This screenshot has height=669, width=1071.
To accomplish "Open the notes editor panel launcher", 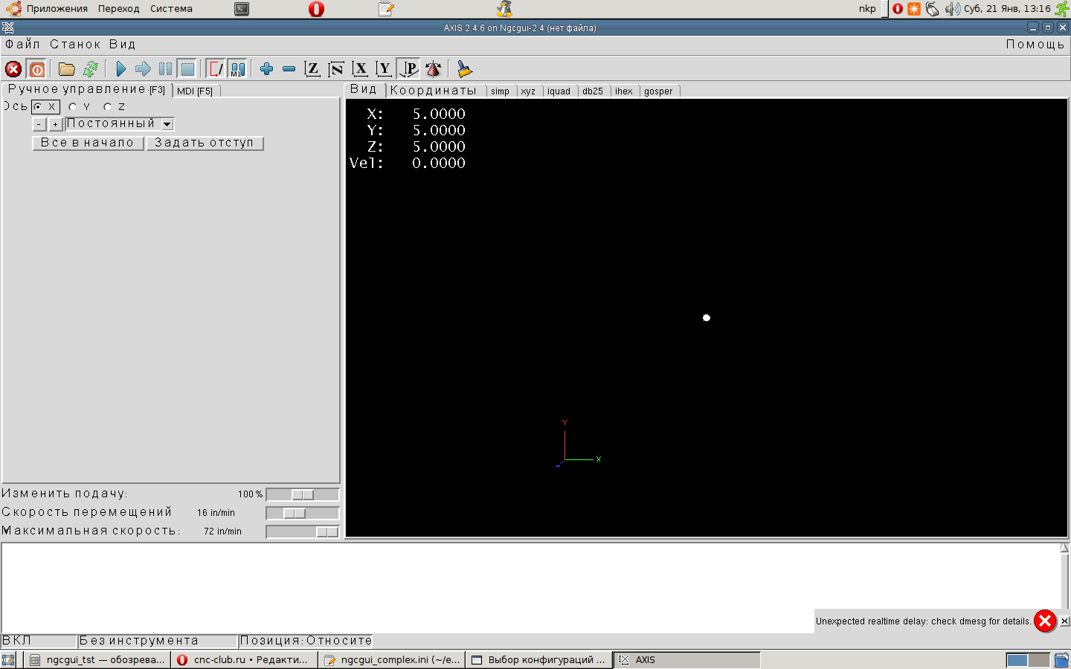I will pyautogui.click(x=386, y=9).
